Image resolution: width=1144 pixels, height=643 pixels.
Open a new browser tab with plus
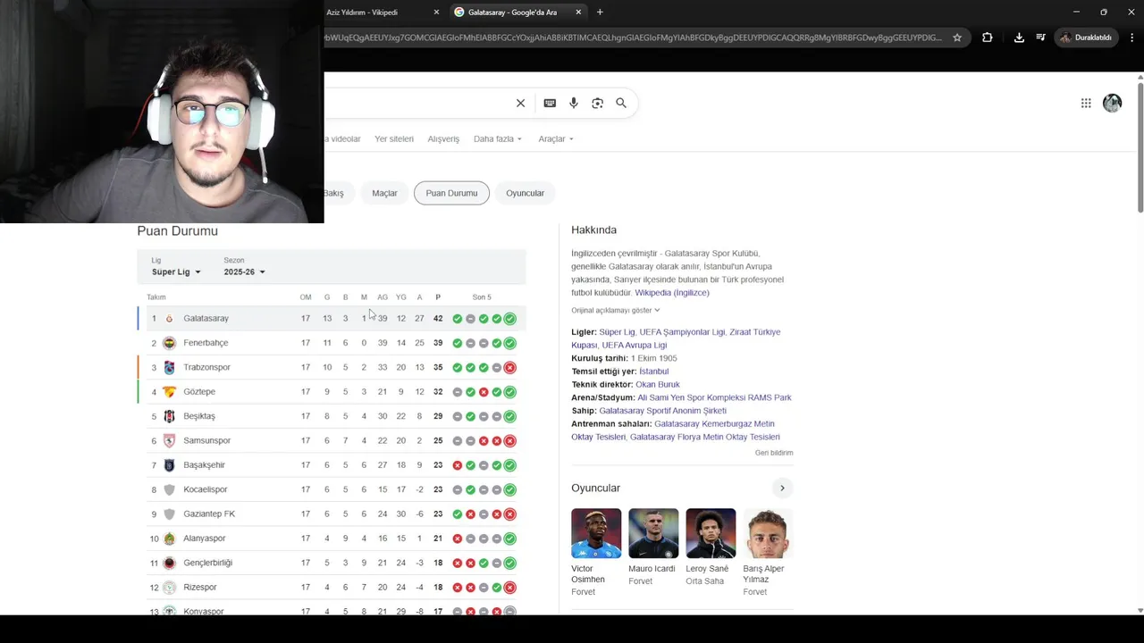(600, 12)
